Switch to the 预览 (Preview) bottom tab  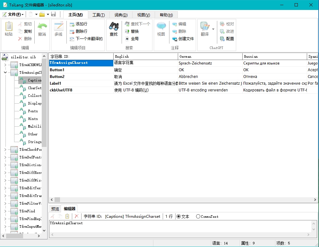pyautogui.click(x=55, y=209)
